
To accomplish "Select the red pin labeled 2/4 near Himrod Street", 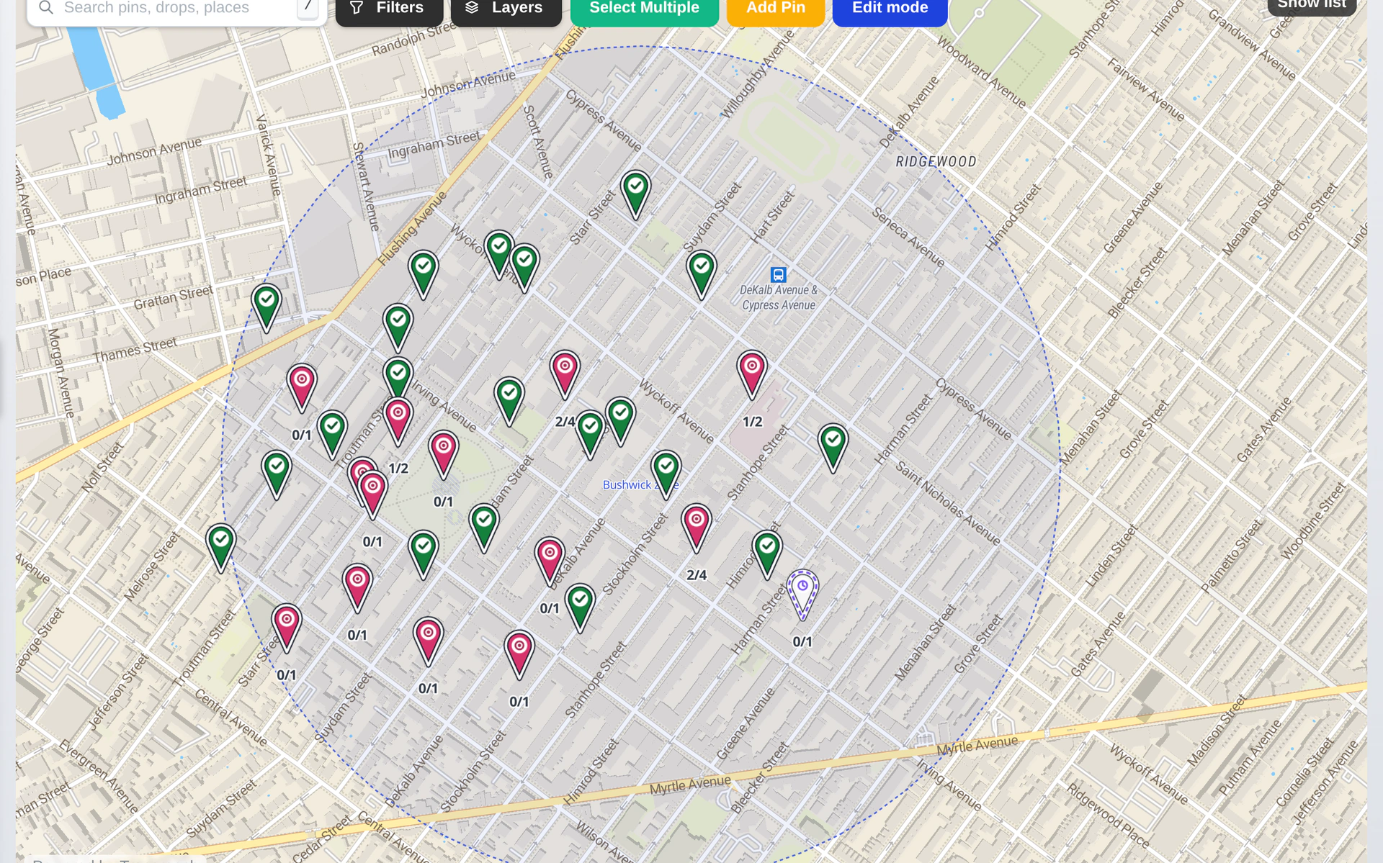I will pyautogui.click(x=697, y=528).
